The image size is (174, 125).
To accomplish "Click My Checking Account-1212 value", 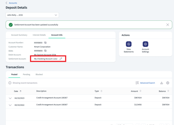I will click(46, 59).
